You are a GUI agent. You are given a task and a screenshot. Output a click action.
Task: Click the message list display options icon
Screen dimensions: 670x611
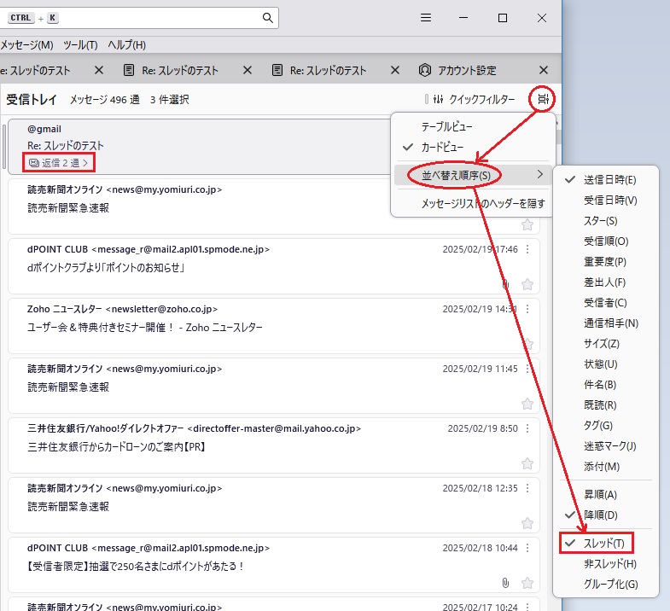coord(544,100)
